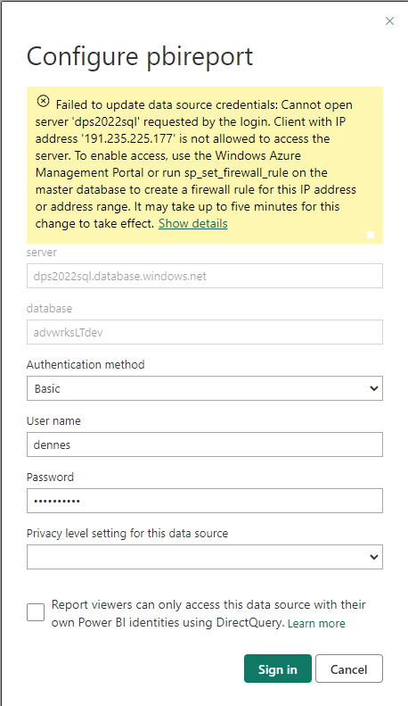This screenshot has width=408, height=706.
Task: Click the green Sign in button
Action: coord(278,669)
